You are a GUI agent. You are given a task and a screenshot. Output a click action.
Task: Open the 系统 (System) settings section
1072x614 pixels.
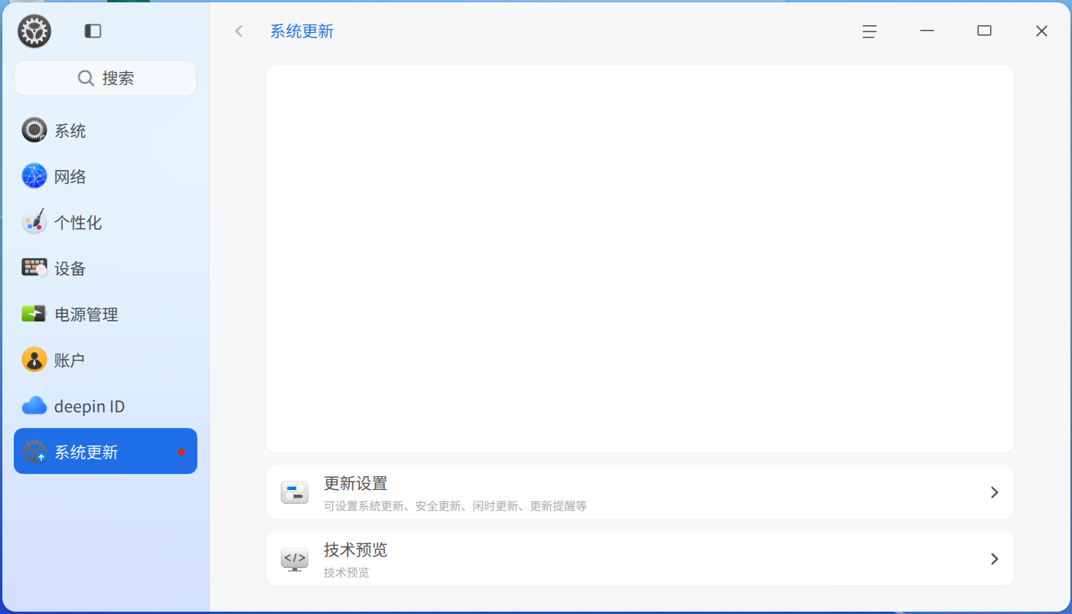click(x=34, y=129)
